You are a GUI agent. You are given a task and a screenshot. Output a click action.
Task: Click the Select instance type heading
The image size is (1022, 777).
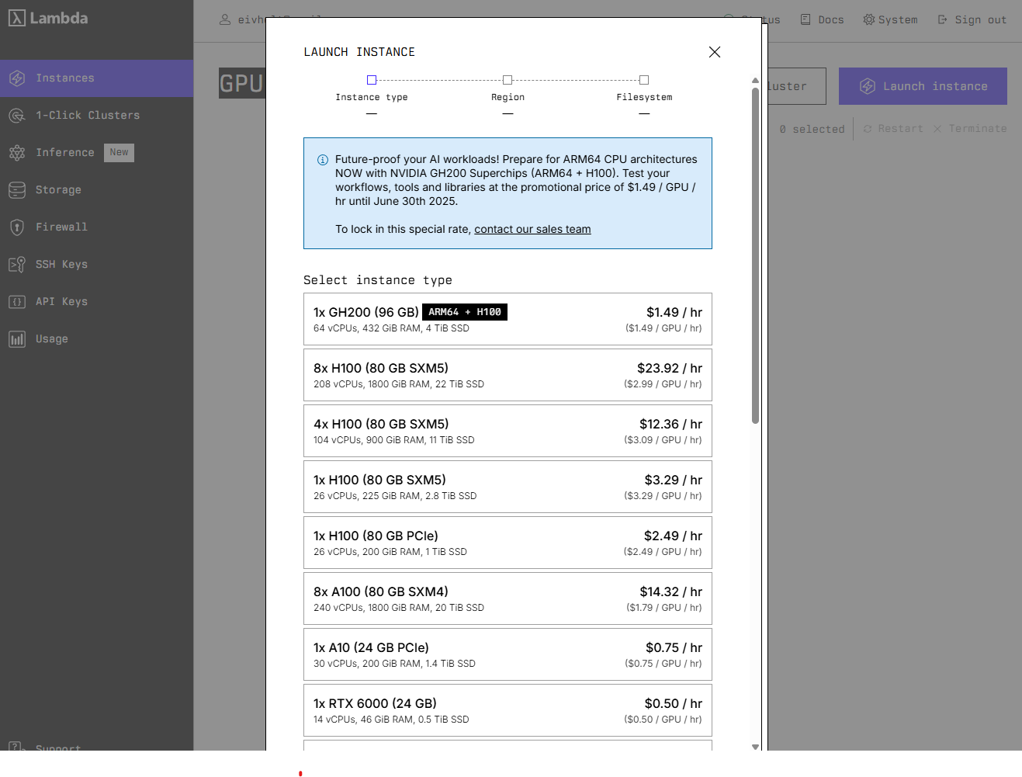[x=378, y=280]
